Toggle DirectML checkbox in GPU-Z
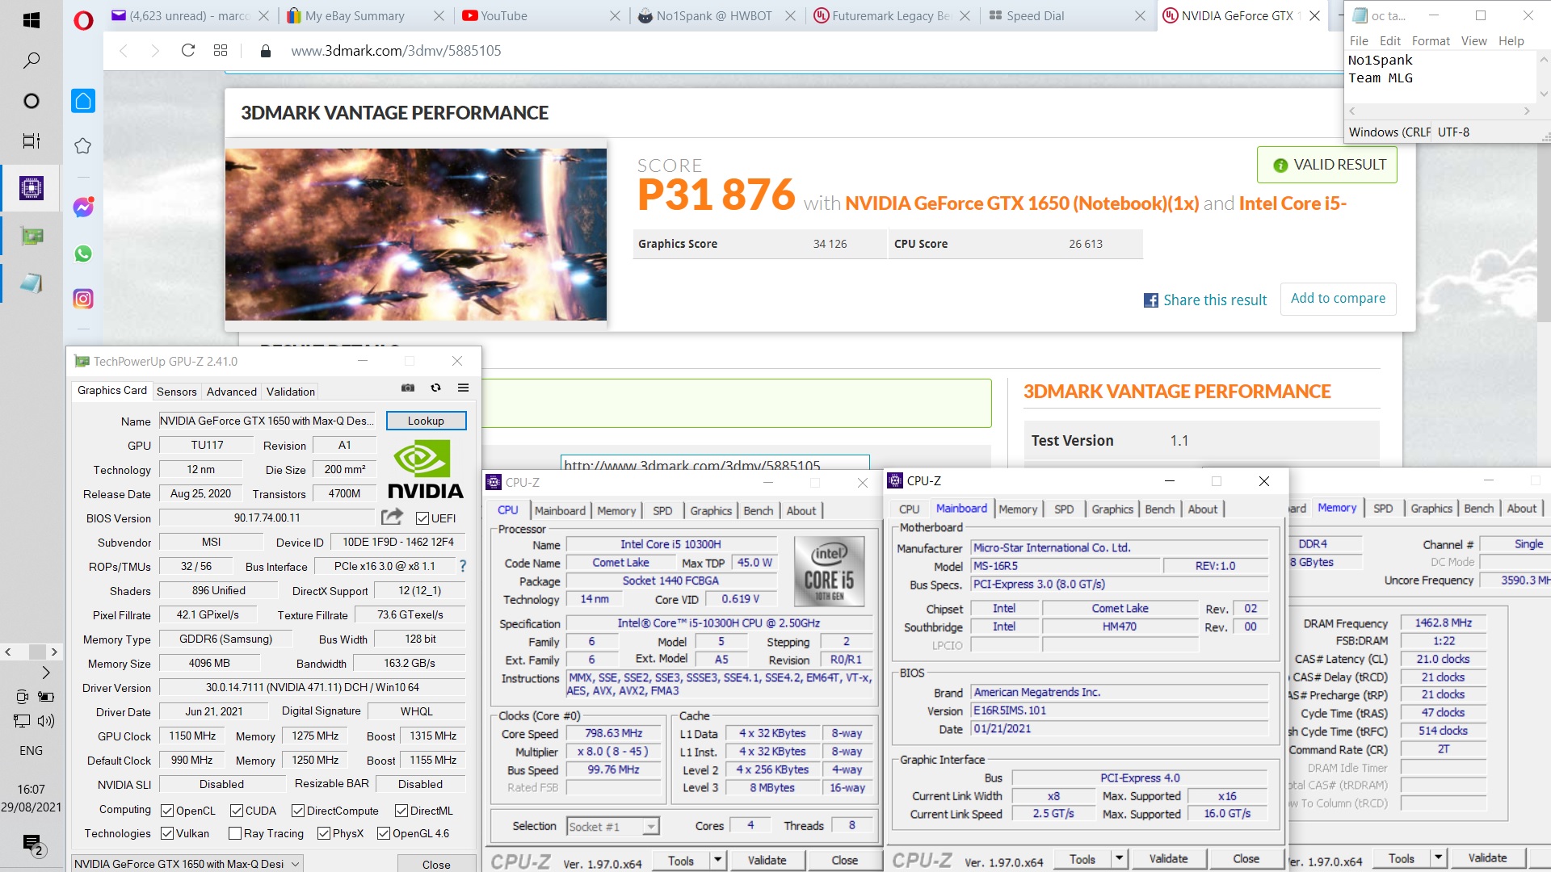Image resolution: width=1551 pixels, height=872 pixels. click(401, 811)
